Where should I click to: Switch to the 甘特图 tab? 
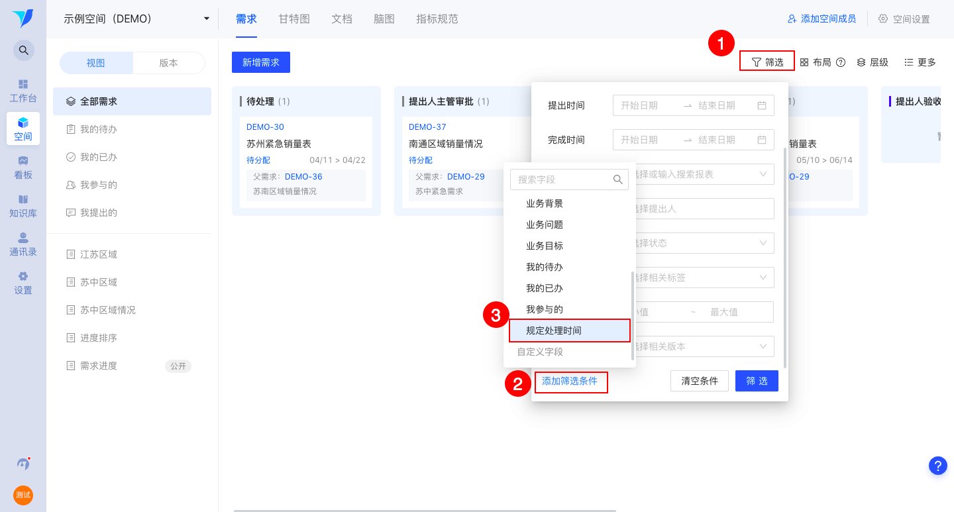point(293,19)
